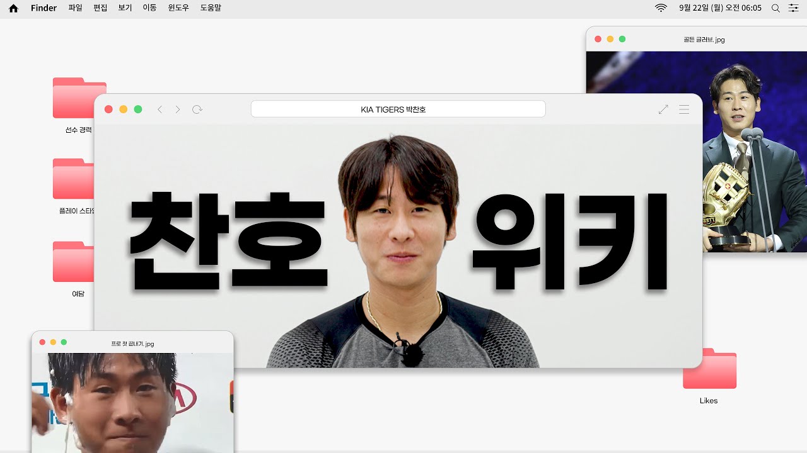The image size is (807, 453).
Task: Click the 찬호 headline text
Action: coord(228,241)
